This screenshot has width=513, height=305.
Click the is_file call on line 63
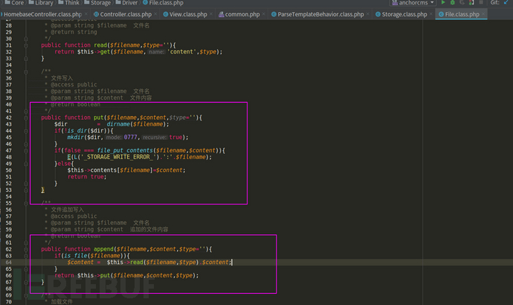76,256
